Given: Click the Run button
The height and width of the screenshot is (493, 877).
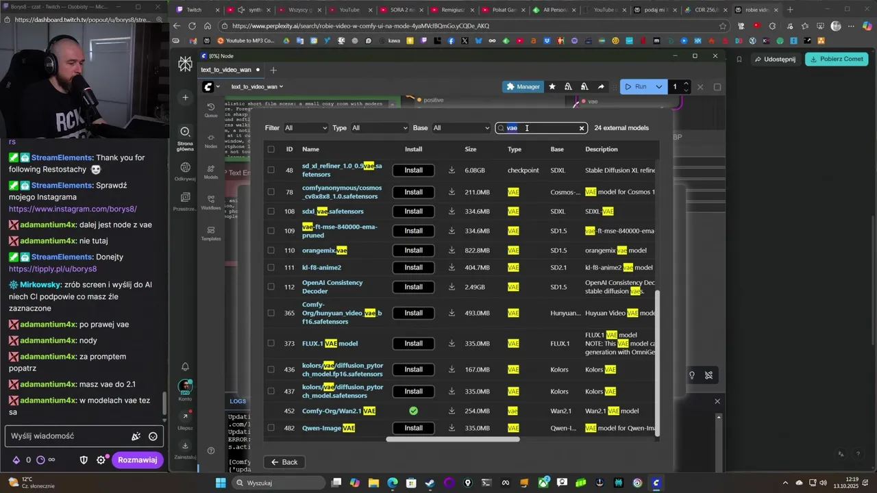Looking at the screenshot, I should (636, 87).
